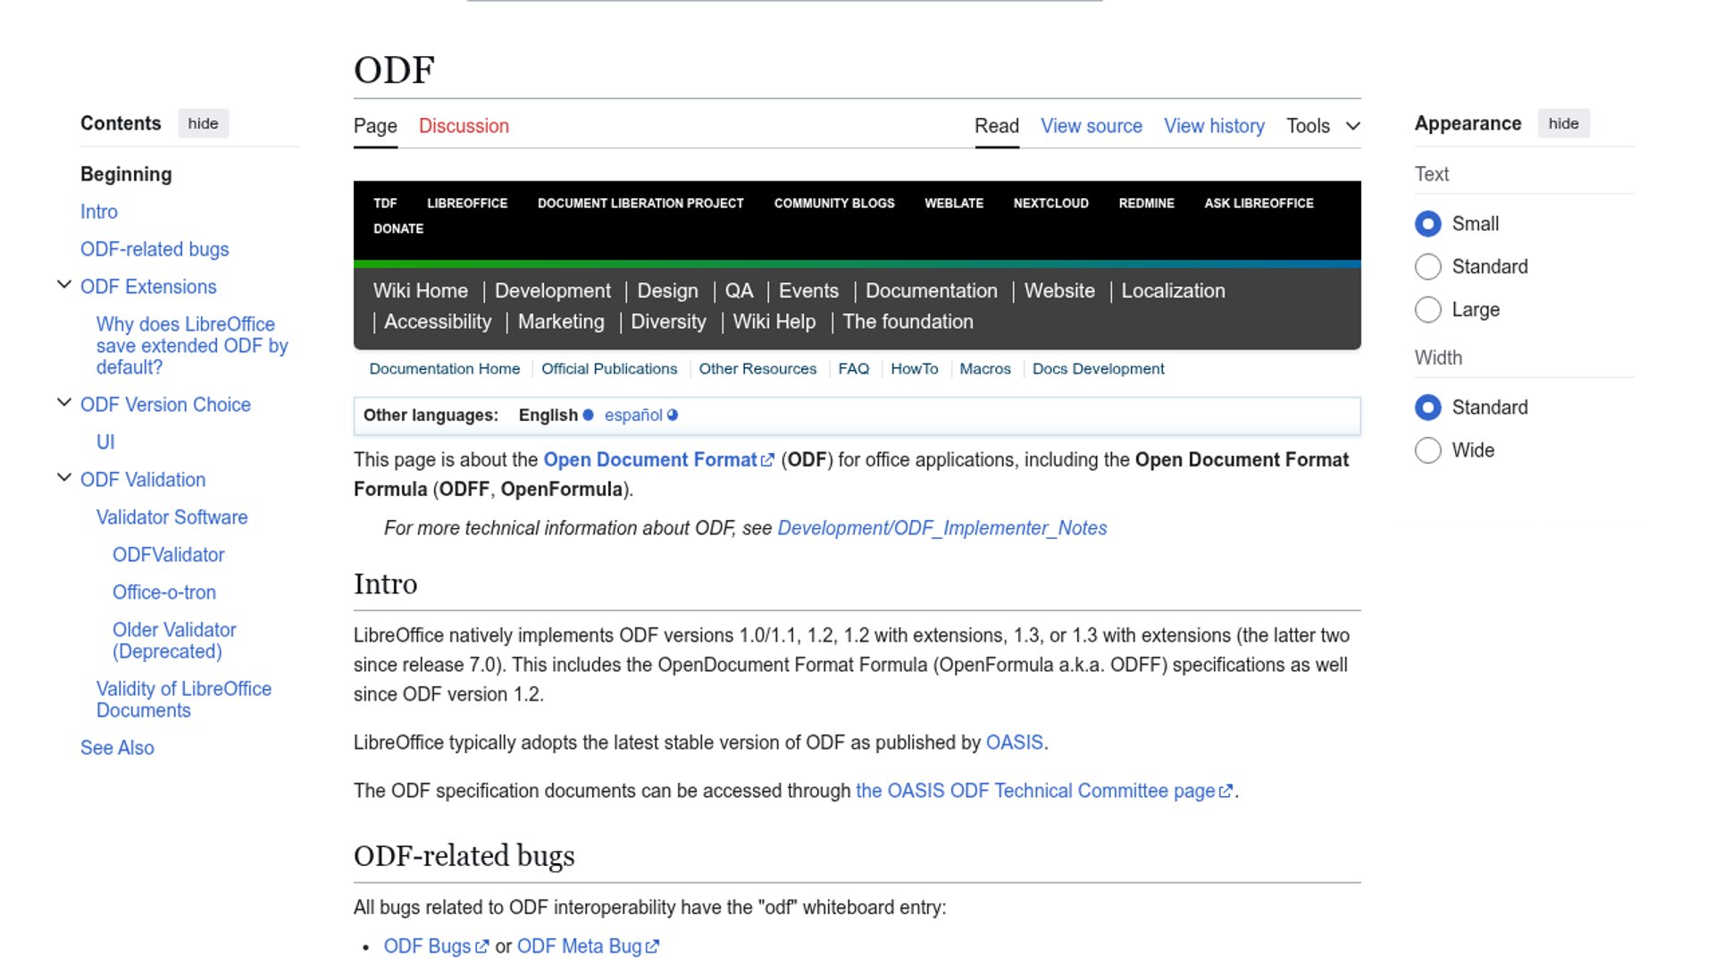Open Community Blogs in top bar
This screenshot has height=965, width=1715.
coord(834,204)
